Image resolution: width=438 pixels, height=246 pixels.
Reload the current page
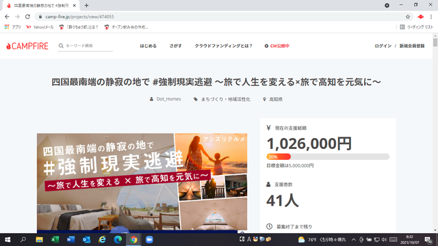[27, 16]
